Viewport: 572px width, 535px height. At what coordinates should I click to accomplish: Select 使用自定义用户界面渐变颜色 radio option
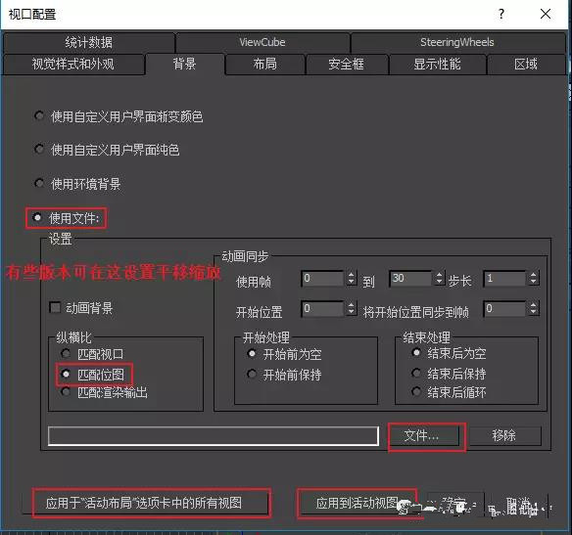39,115
